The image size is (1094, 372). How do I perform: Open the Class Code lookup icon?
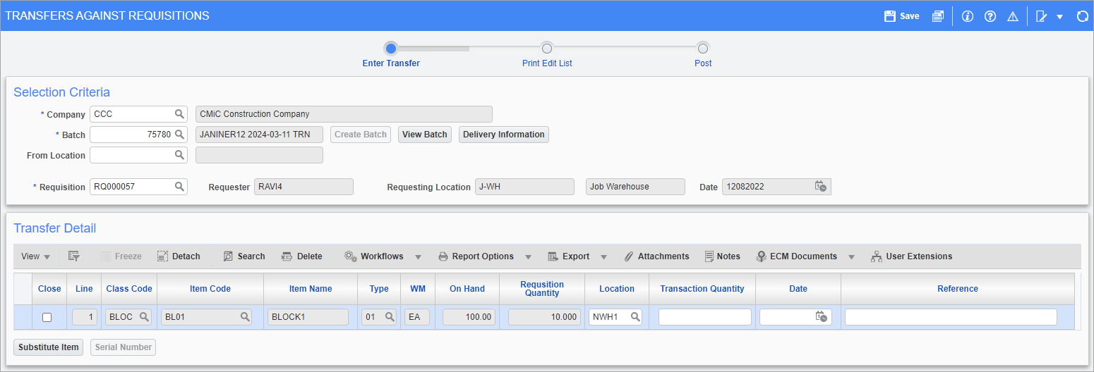click(x=144, y=317)
